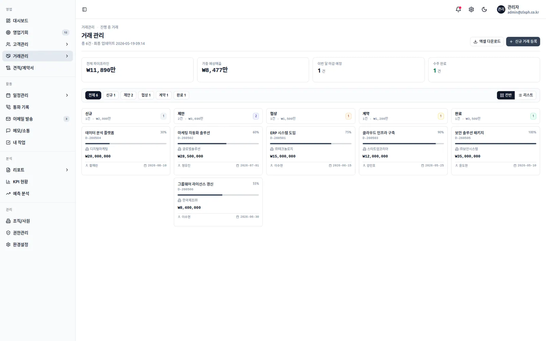Expand the 리포트 submenu chevron
Viewport: 546px width, 341px height.
point(67,170)
